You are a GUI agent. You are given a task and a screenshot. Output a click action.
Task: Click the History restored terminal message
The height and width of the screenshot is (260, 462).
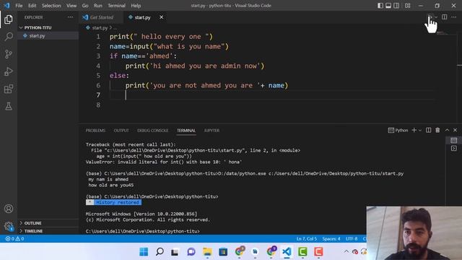pyautogui.click(x=114, y=202)
